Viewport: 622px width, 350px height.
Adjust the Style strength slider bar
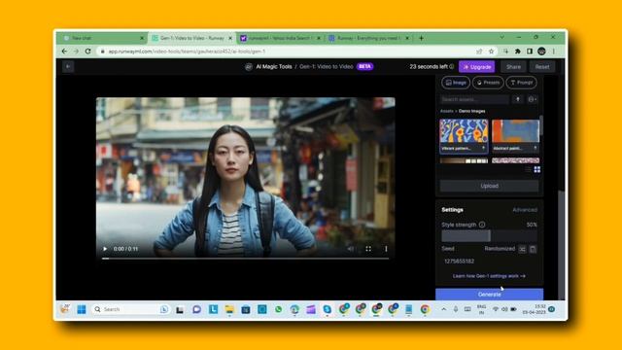(489, 235)
